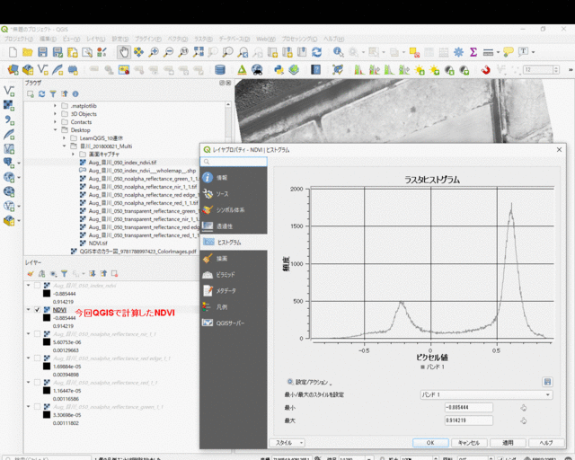Click the black swatch under reflectance_nir layer

pyautogui.click(x=47, y=342)
